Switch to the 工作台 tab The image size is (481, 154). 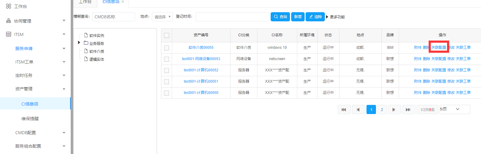[85, 2]
